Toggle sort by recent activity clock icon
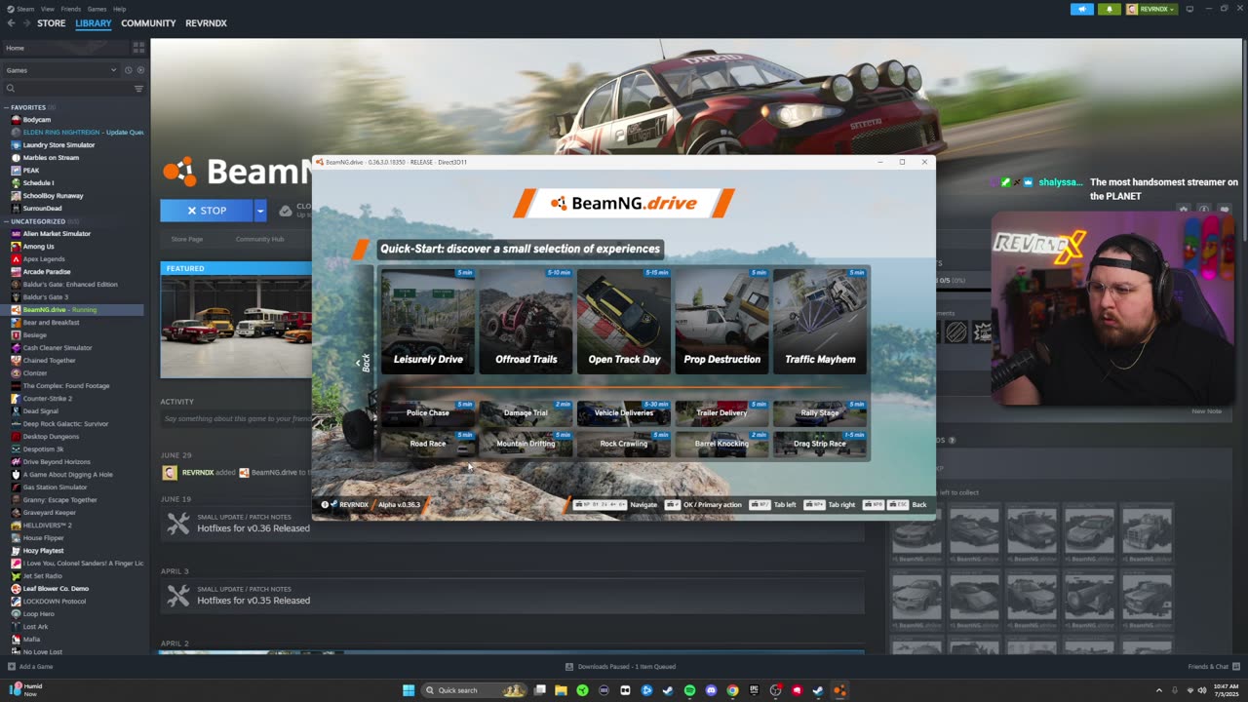Viewport: 1248px width, 702px height. [x=128, y=70]
